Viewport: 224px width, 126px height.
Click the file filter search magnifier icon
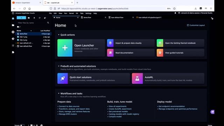(48, 23)
